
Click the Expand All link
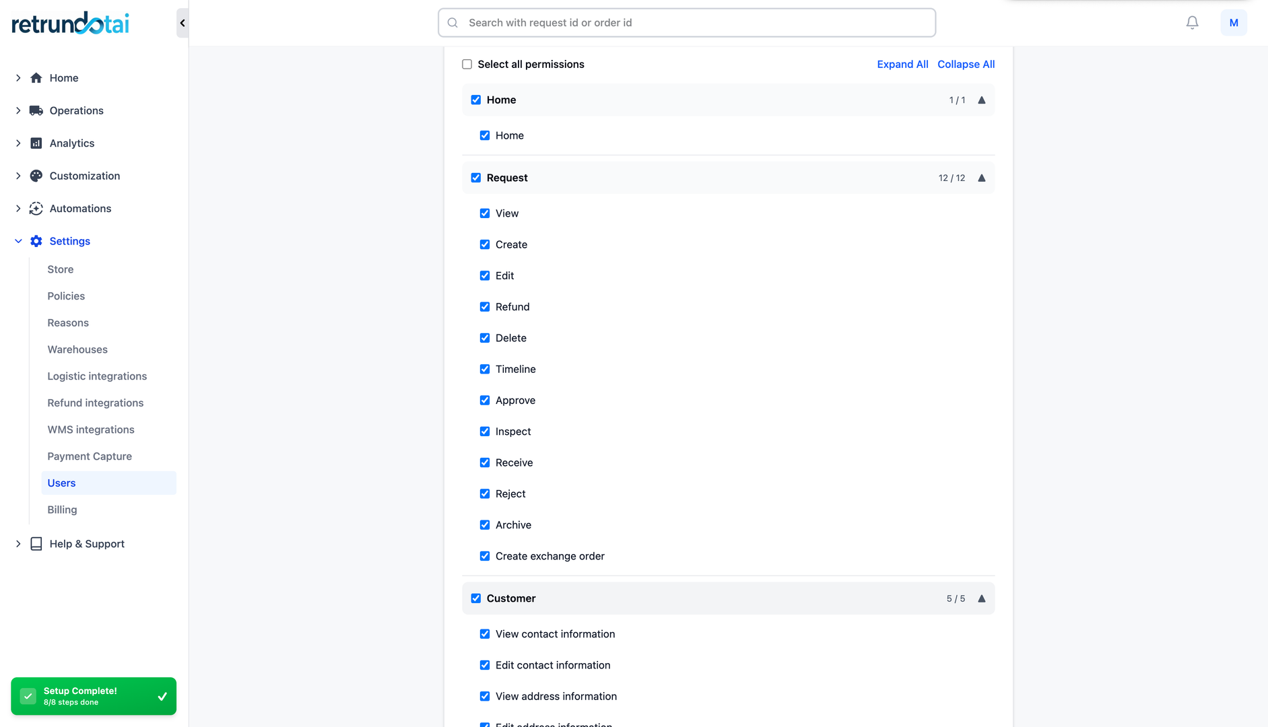coord(902,65)
